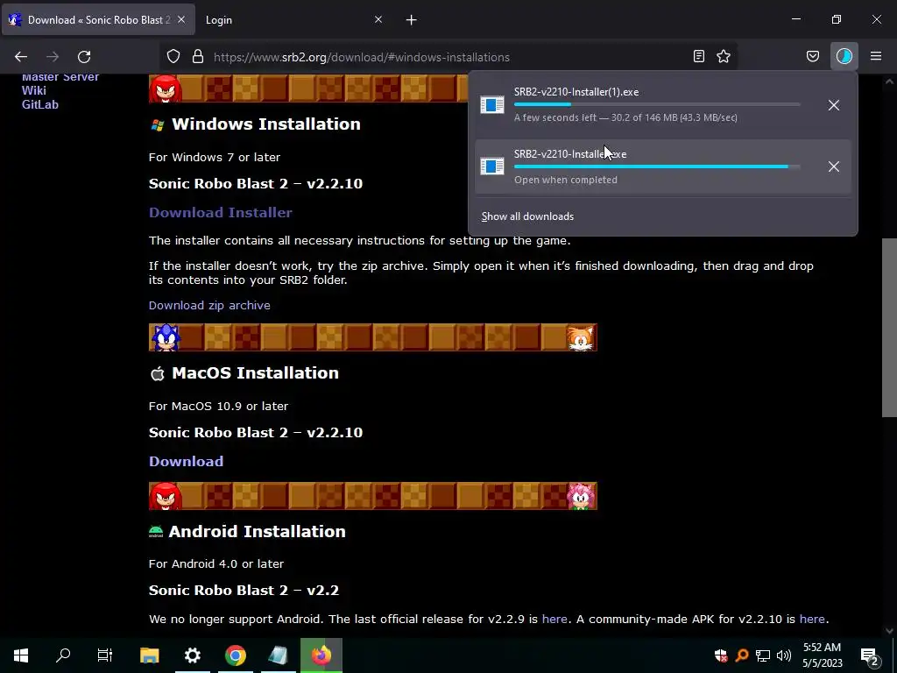Viewport: 897px width, 673px height.
Task: Open Windows Security shield tray icon
Action: (x=721, y=655)
